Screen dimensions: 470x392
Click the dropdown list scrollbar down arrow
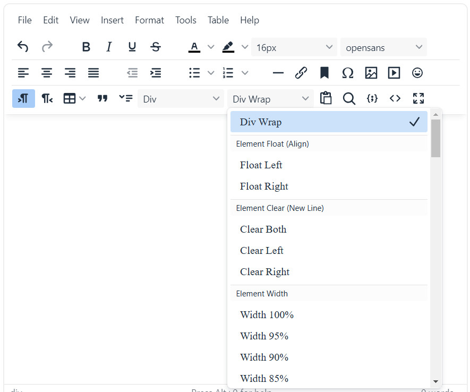435,381
